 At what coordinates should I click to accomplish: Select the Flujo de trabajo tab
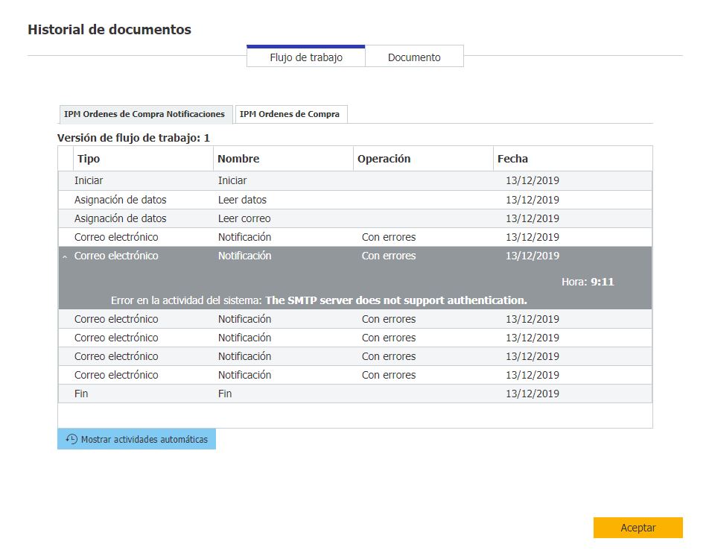pos(306,57)
